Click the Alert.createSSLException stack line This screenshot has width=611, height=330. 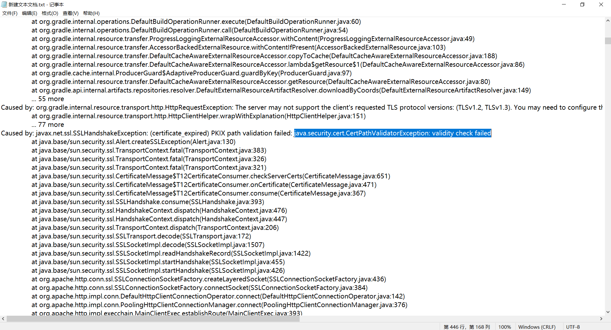133,142
